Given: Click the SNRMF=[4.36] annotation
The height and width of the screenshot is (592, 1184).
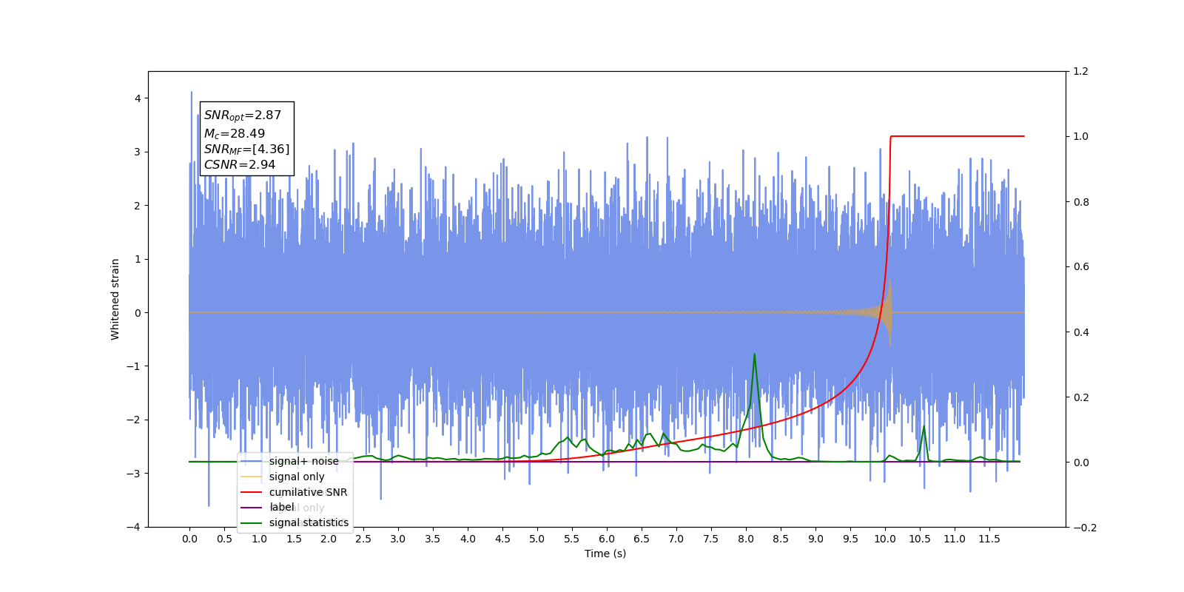Looking at the screenshot, I should click(247, 149).
